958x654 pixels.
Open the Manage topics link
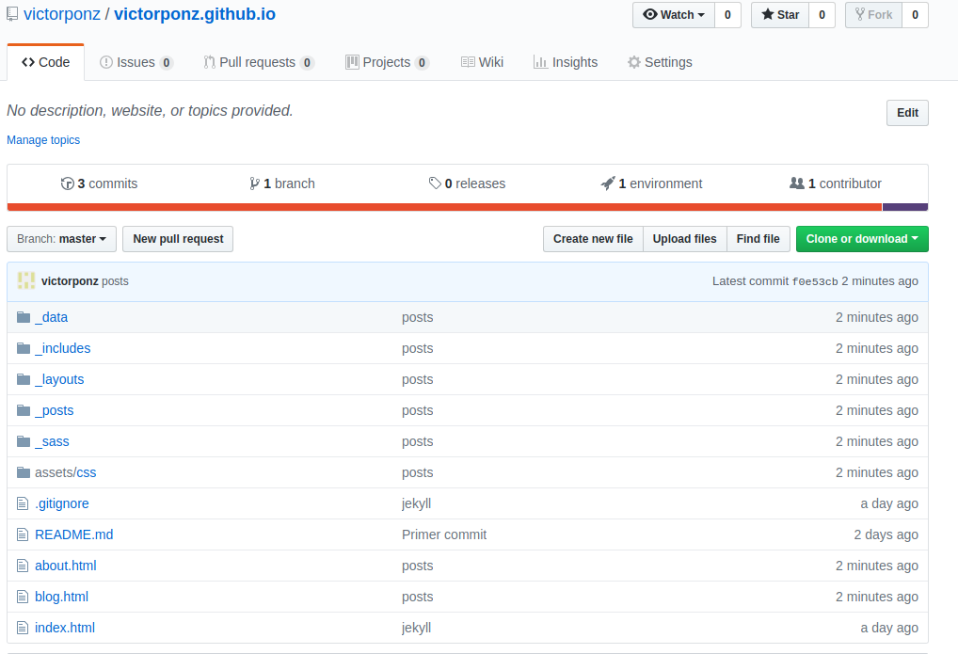click(42, 139)
